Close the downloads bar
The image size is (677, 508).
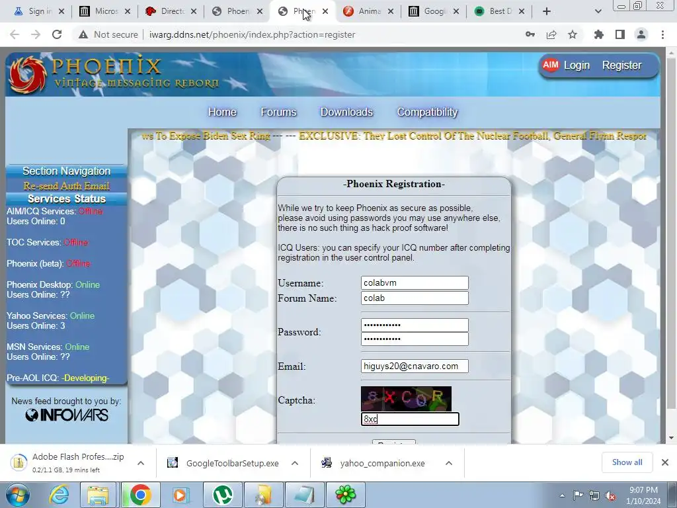(665, 462)
